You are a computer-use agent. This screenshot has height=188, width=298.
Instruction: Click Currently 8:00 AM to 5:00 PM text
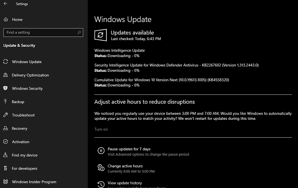pos(131,171)
